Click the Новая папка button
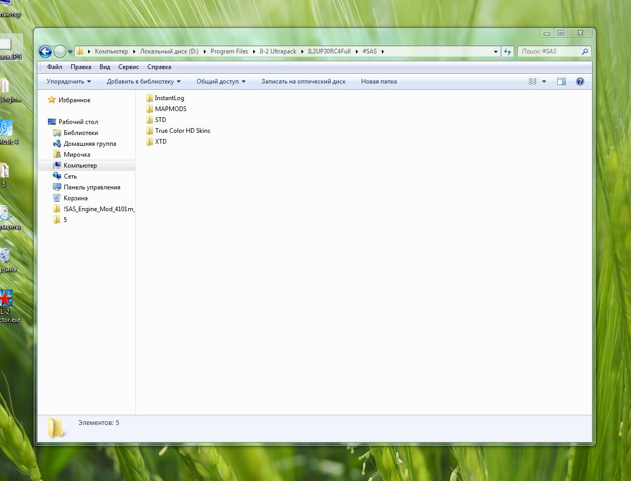This screenshot has width=631, height=481. (379, 81)
